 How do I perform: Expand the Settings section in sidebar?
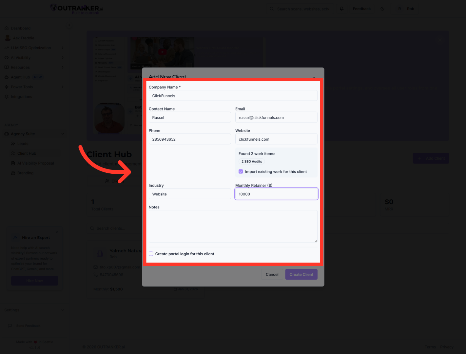click(x=63, y=310)
